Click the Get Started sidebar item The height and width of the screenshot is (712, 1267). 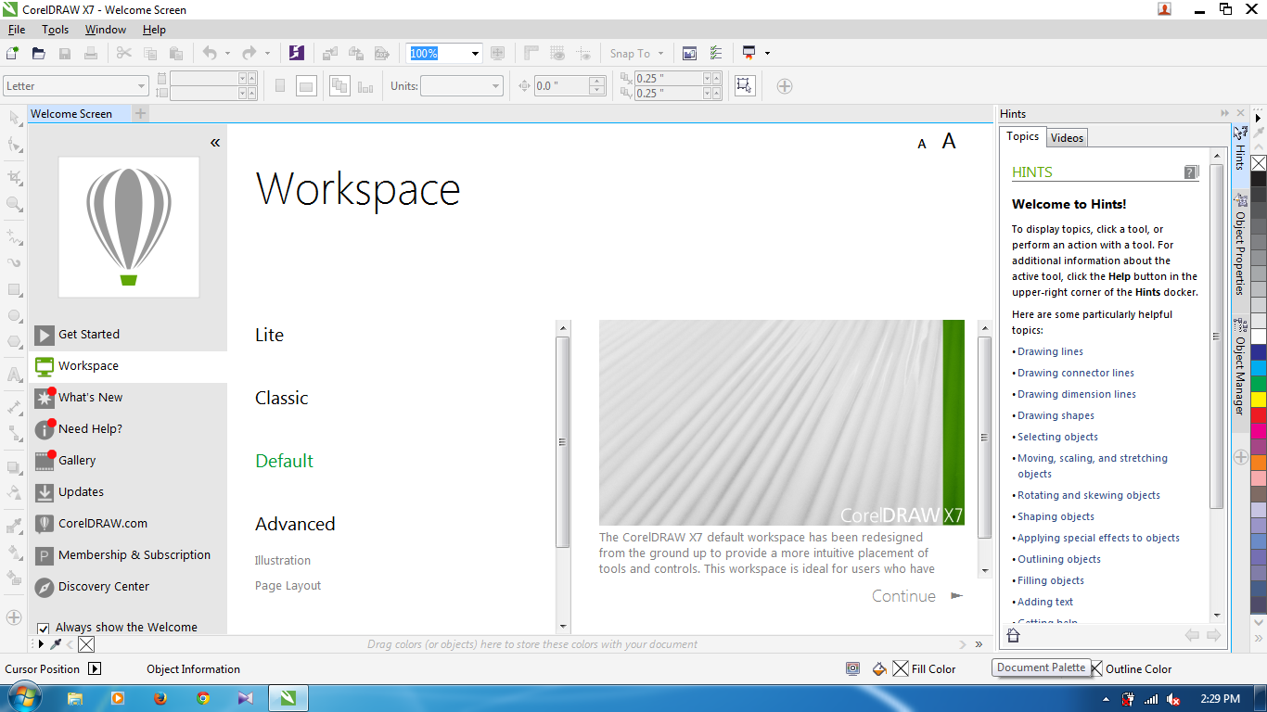pos(89,335)
